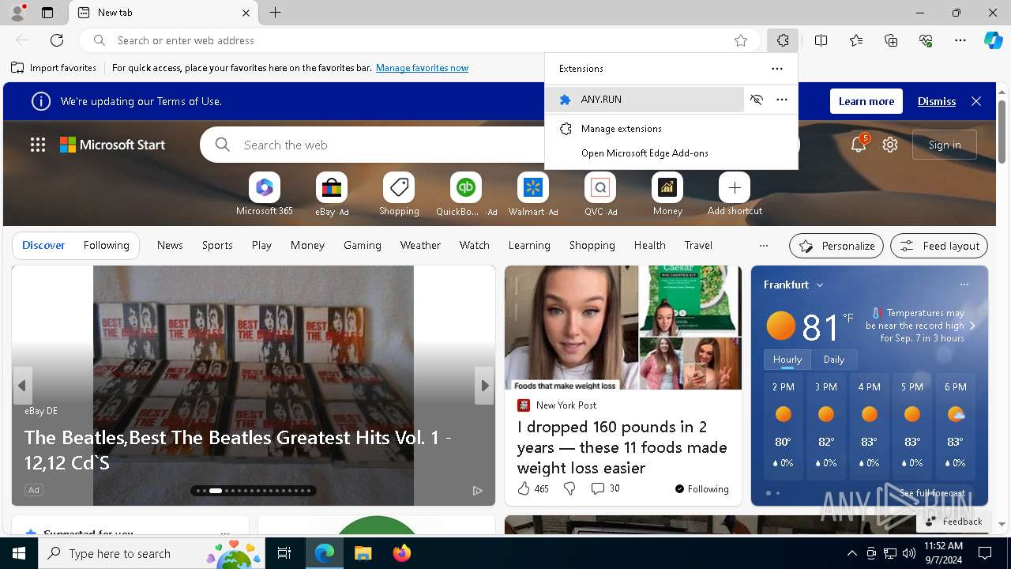Viewport: 1011px width, 569px height.
Task: Expand Frankfurt location dropdown chevron
Action: [820, 284]
